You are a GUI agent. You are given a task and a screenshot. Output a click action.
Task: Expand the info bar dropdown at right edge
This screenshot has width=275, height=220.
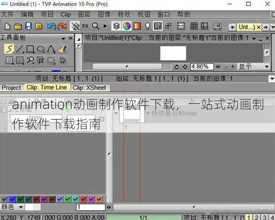coord(272,78)
